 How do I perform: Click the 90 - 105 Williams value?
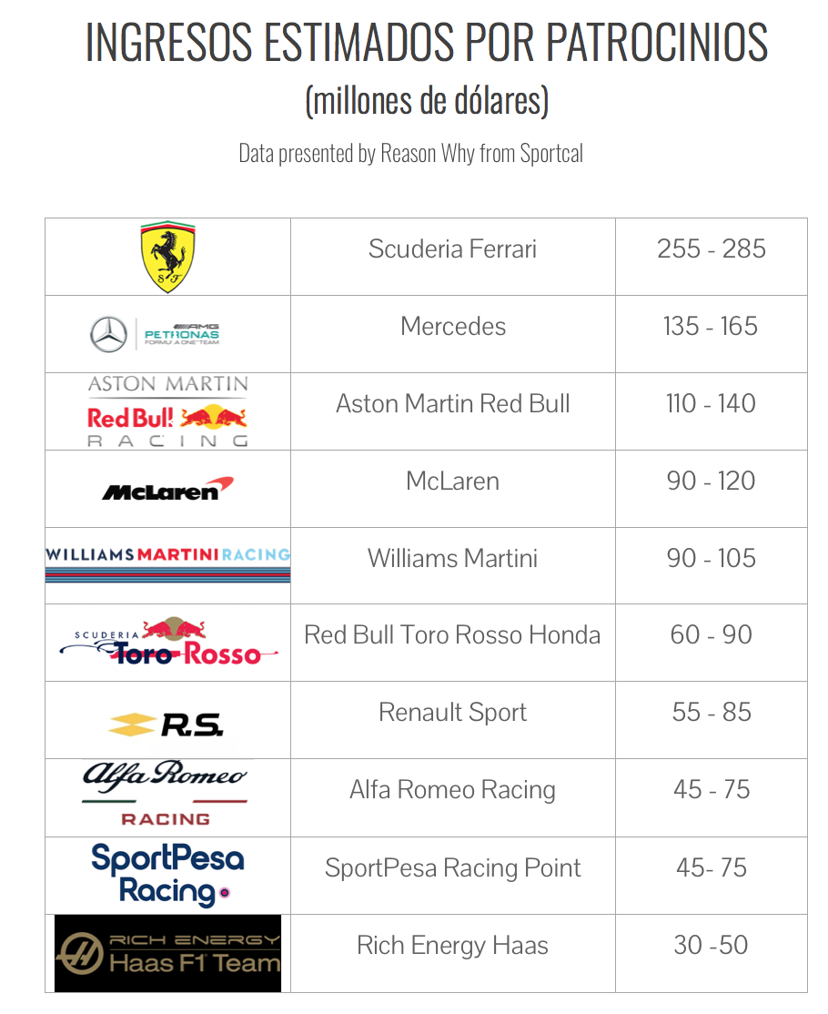click(711, 558)
